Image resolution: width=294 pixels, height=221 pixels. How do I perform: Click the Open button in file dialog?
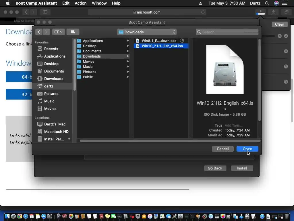[247, 149]
